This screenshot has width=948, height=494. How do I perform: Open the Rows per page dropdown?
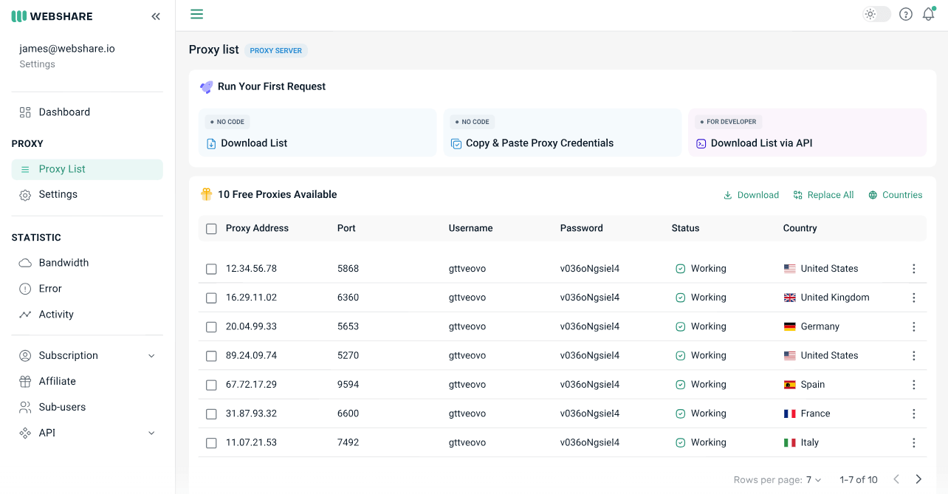[814, 480]
